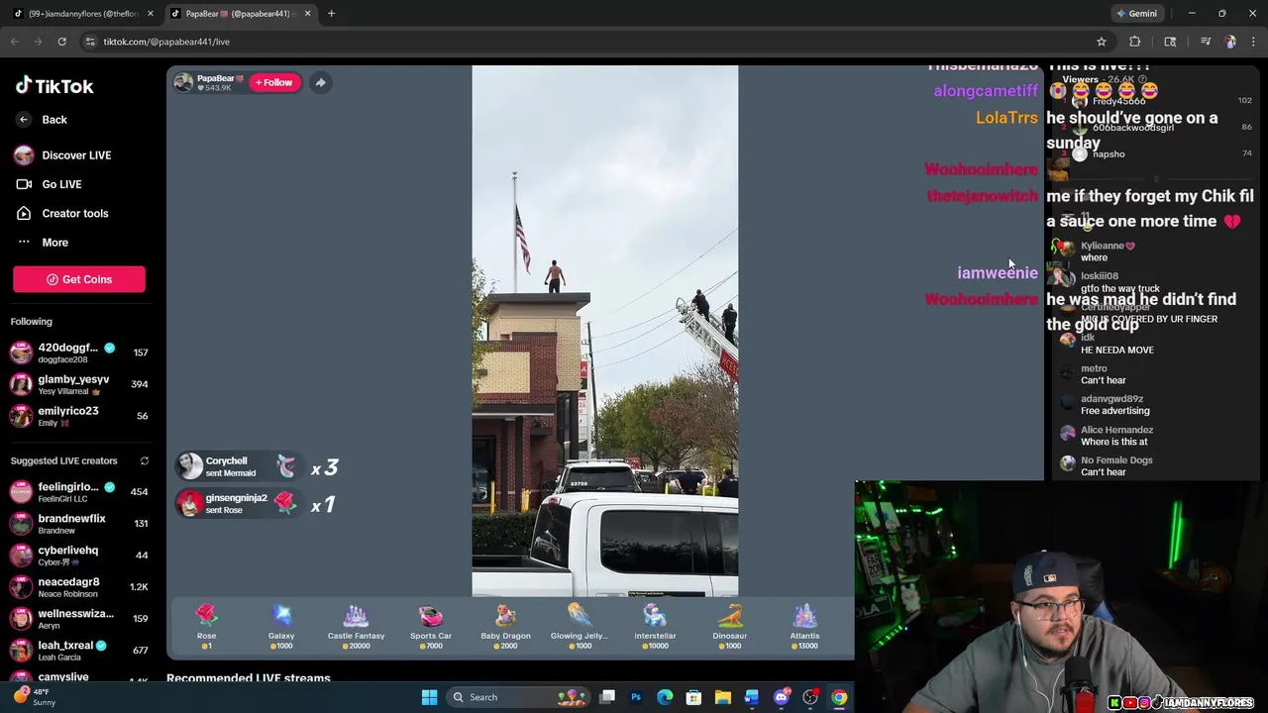Image resolution: width=1268 pixels, height=713 pixels.
Task: Click the live video of the rooftop
Action: click(x=604, y=331)
